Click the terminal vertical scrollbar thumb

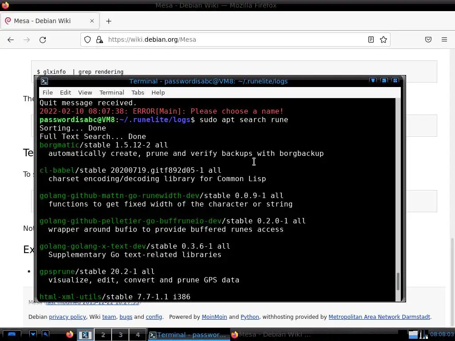click(x=398, y=281)
